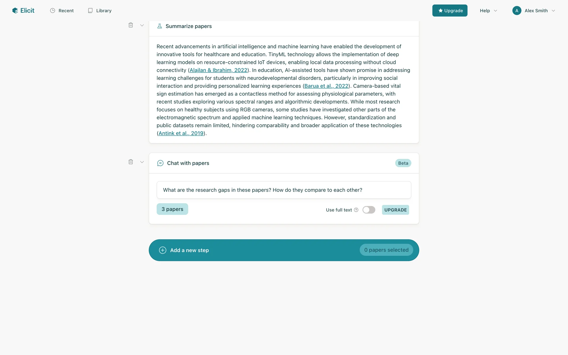The height and width of the screenshot is (355, 568).
Task: Enable the Use full text toggle
Action: [x=369, y=210]
